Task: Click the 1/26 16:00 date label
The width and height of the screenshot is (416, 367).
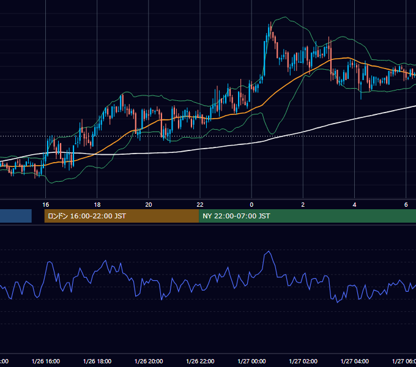Action: (46, 361)
